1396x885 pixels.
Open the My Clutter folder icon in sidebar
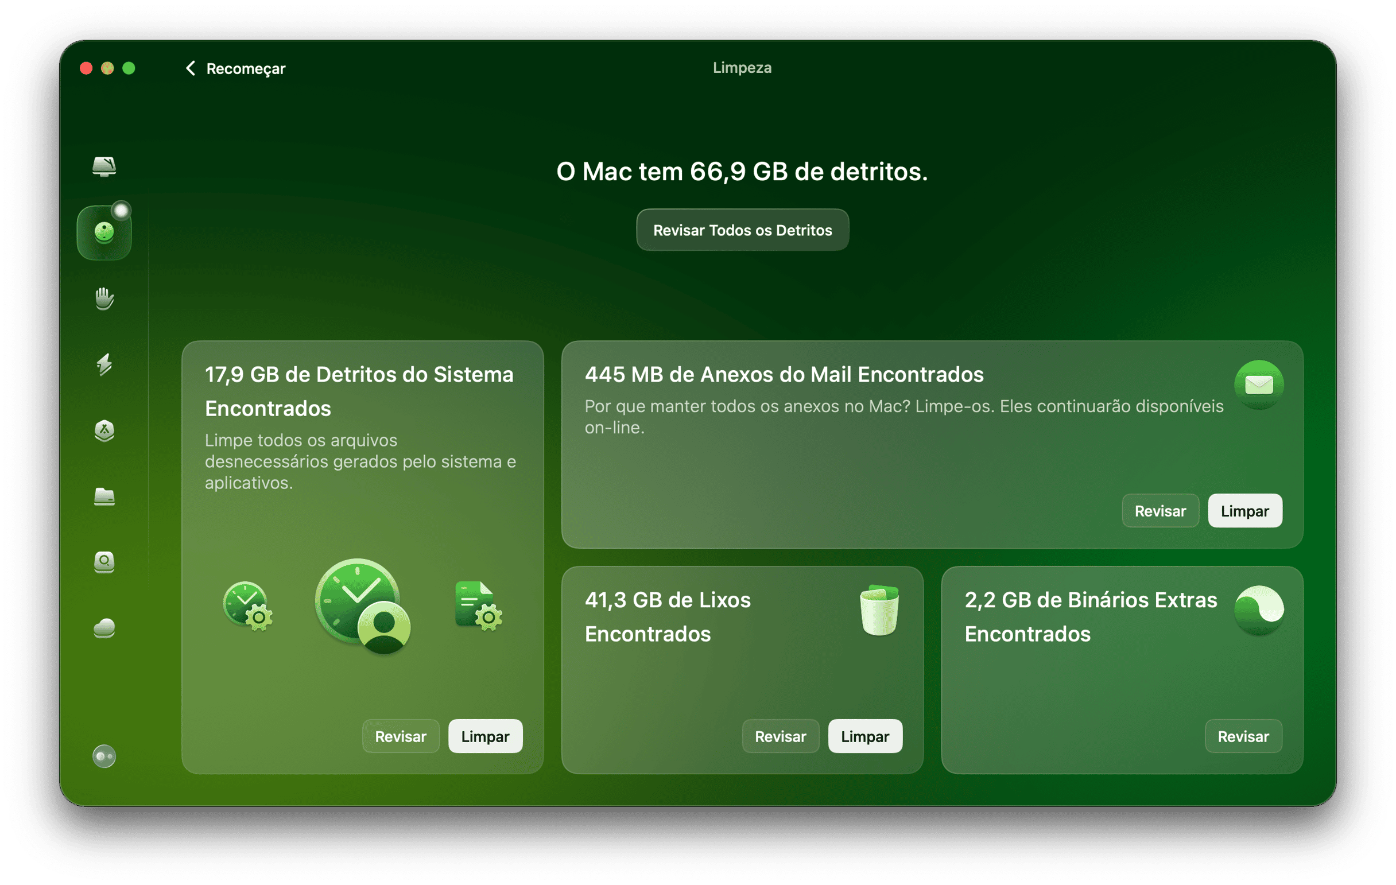pyautogui.click(x=104, y=498)
